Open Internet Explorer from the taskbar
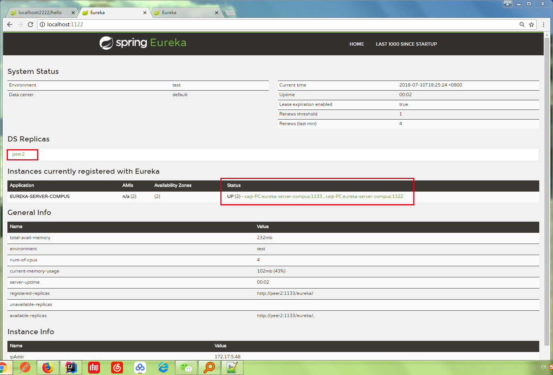The height and width of the screenshot is (375, 553). point(163,368)
